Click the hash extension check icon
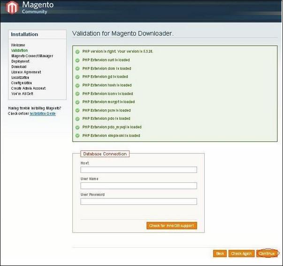283x266 pixels. pos(77,86)
